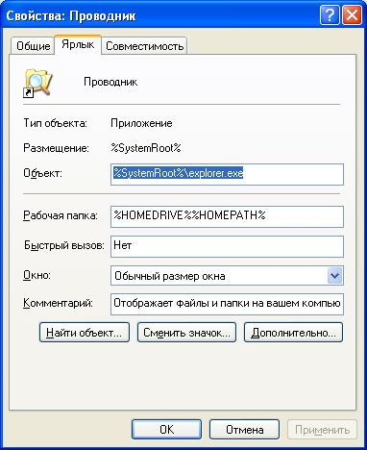Confirm with the OK button
The width and height of the screenshot is (367, 450).
[x=167, y=429]
